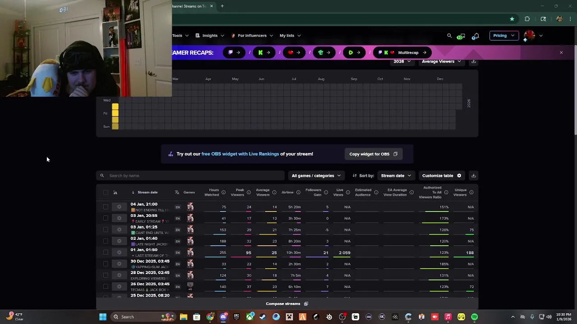Check the 02 Jan, 01:40 stream row
The width and height of the screenshot is (577, 324).
[105, 241]
